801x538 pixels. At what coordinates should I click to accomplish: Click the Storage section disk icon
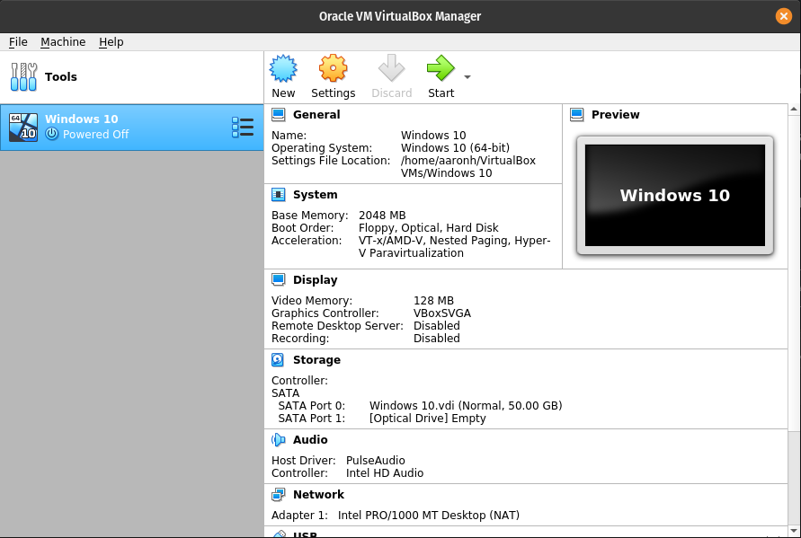coord(276,359)
